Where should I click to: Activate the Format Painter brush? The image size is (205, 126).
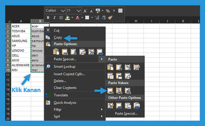click(x=110, y=18)
